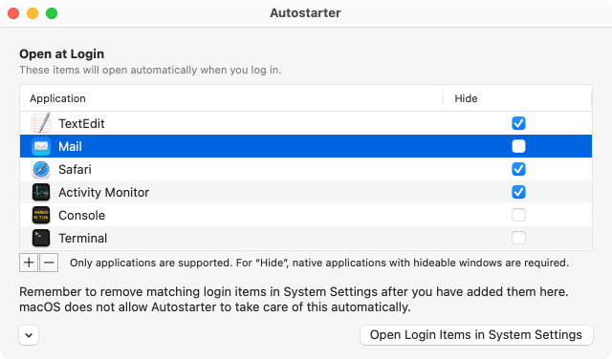The height and width of the screenshot is (359, 612).
Task: Add an application with the plus button
Action: [x=29, y=263]
